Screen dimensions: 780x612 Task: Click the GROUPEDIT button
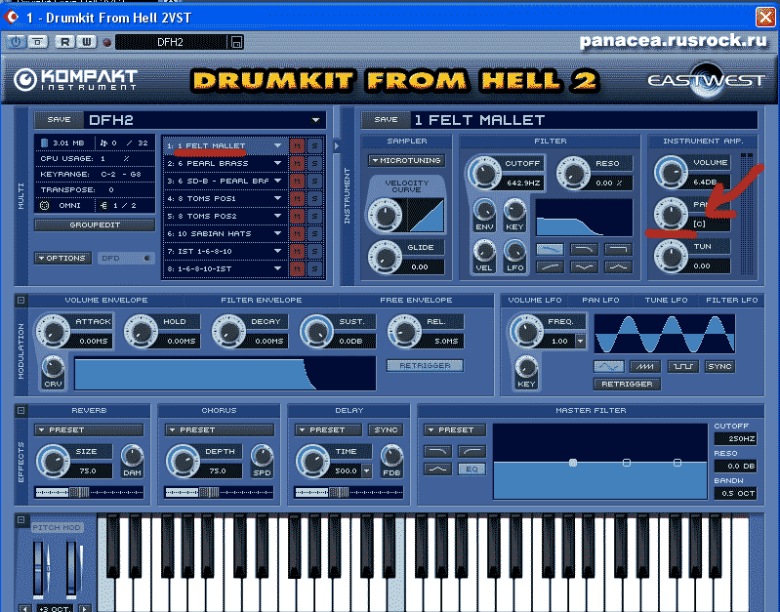coord(95,224)
